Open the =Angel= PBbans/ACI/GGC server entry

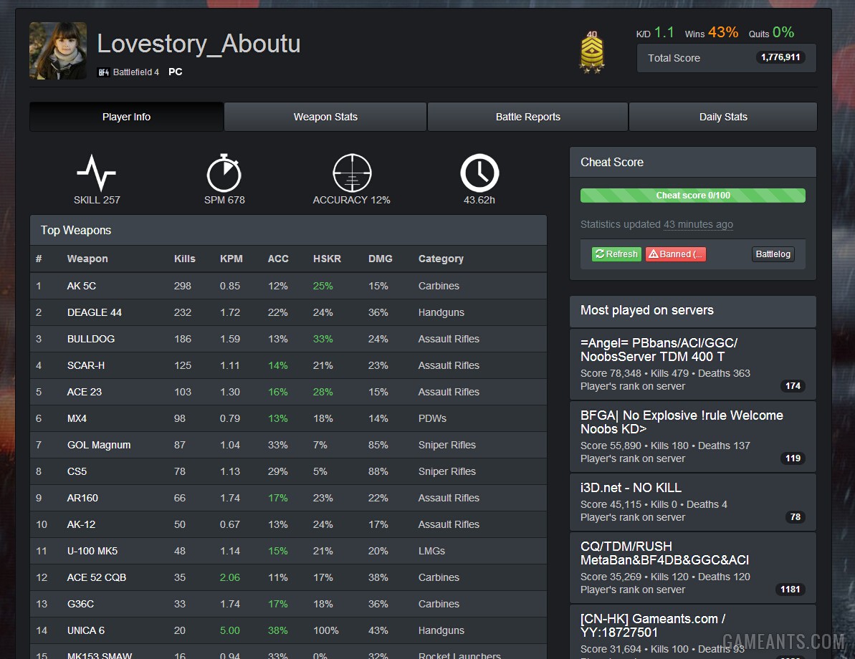click(692, 364)
